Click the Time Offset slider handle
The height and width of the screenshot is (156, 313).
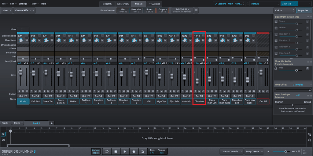point(310,90)
